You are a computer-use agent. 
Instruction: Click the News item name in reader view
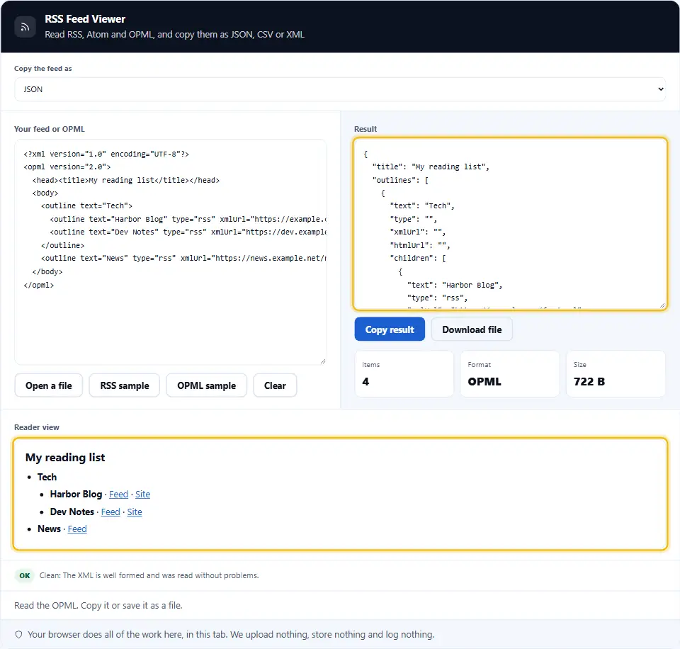(49, 529)
